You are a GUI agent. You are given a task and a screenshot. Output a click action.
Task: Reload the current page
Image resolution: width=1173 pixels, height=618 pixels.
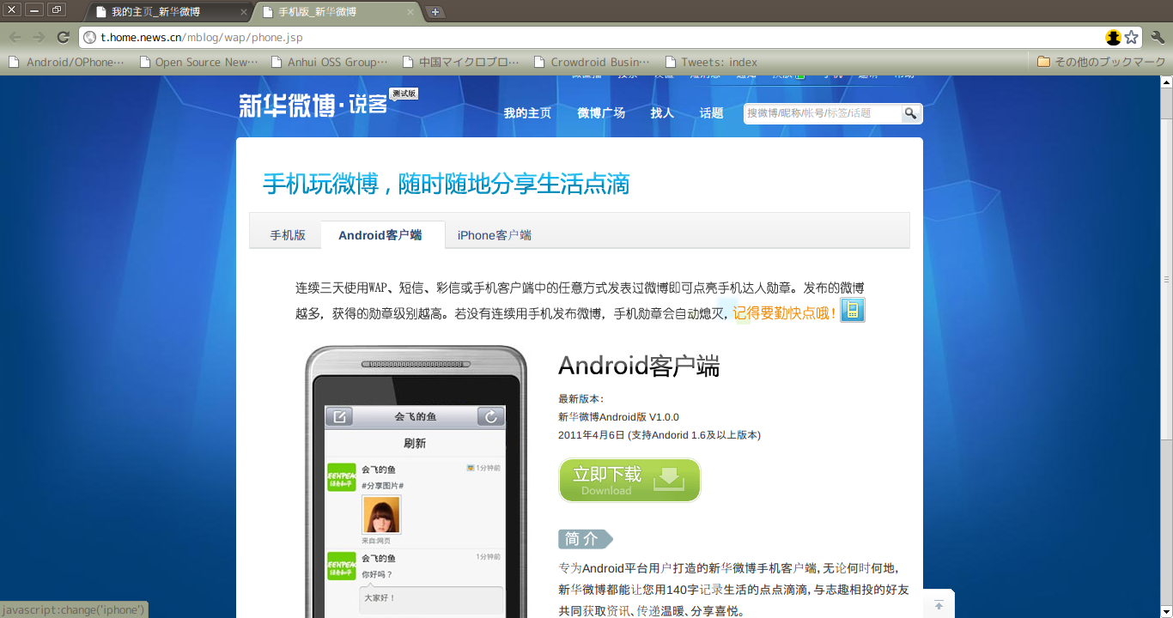[64, 37]
